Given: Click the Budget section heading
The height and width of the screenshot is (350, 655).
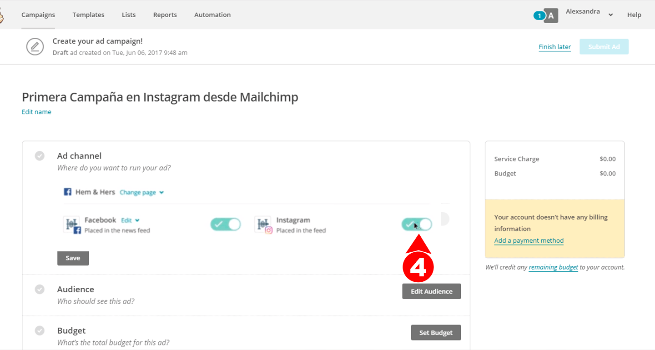Looking at the screenshot, I should (71, 330).
